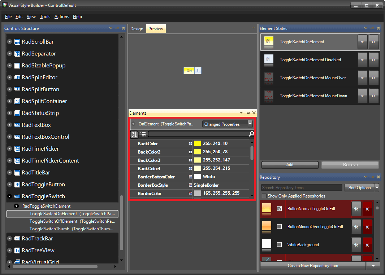Screen dimensions: 385x275
Task: Click the binding icon beside ToggleSwitchOnElement
Action: pyautogui.click(x=373, y=42)
